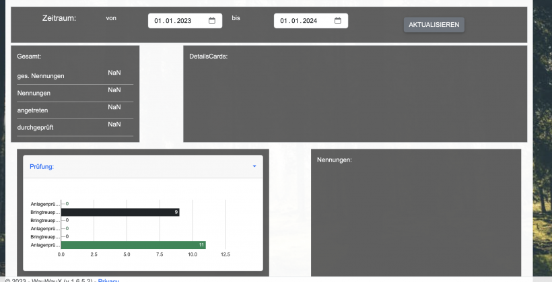Click the Nennungen panel heading on the right
The width and height of the screenshot is (552, 282).
[335, 160]
